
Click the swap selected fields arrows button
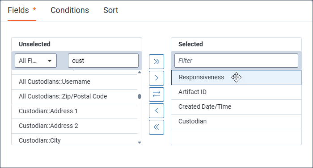pos(156,94)
